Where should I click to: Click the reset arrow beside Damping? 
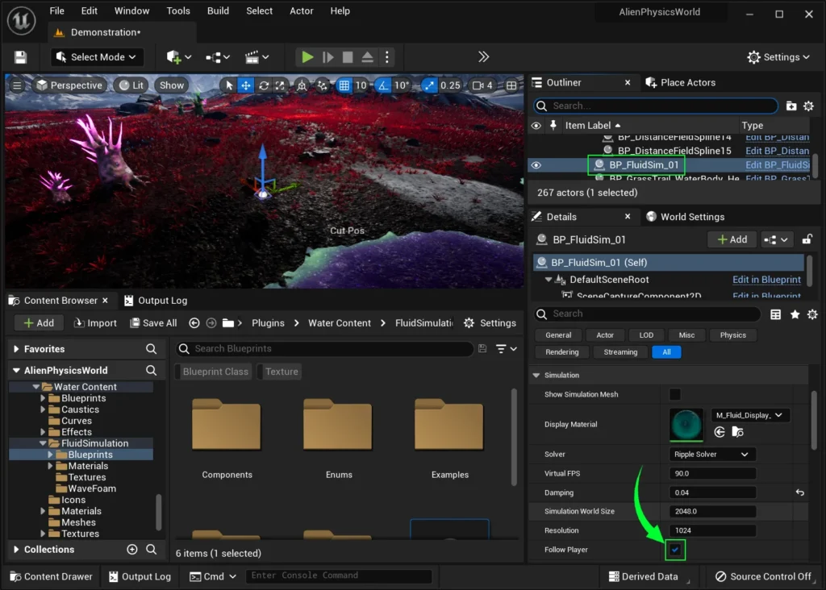tap(799, 492)
